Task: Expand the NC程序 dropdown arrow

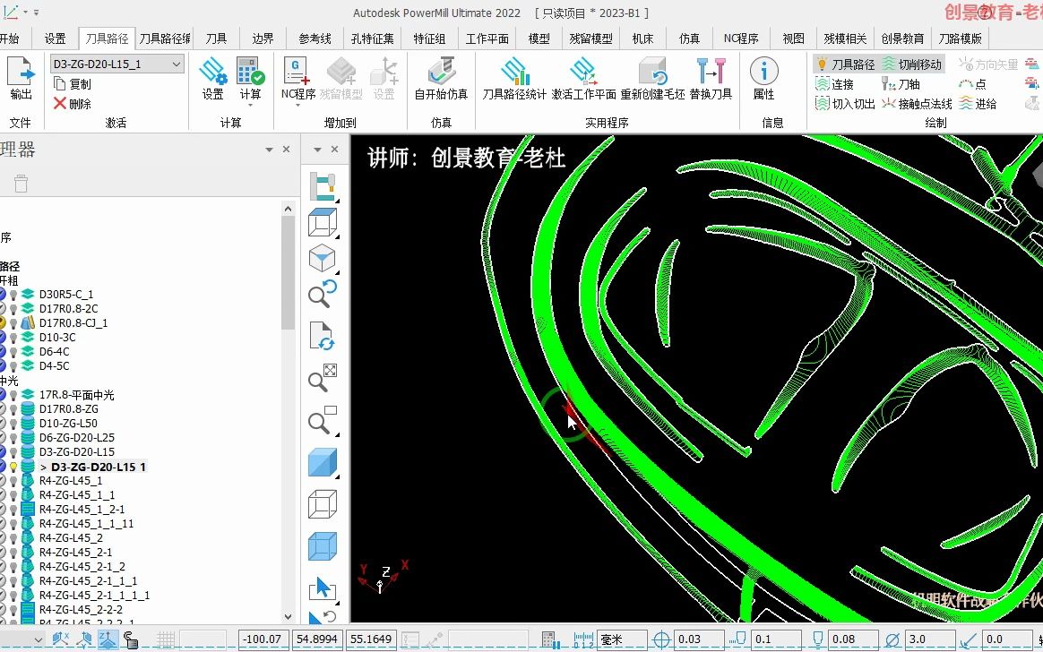Action: (297, 105)
